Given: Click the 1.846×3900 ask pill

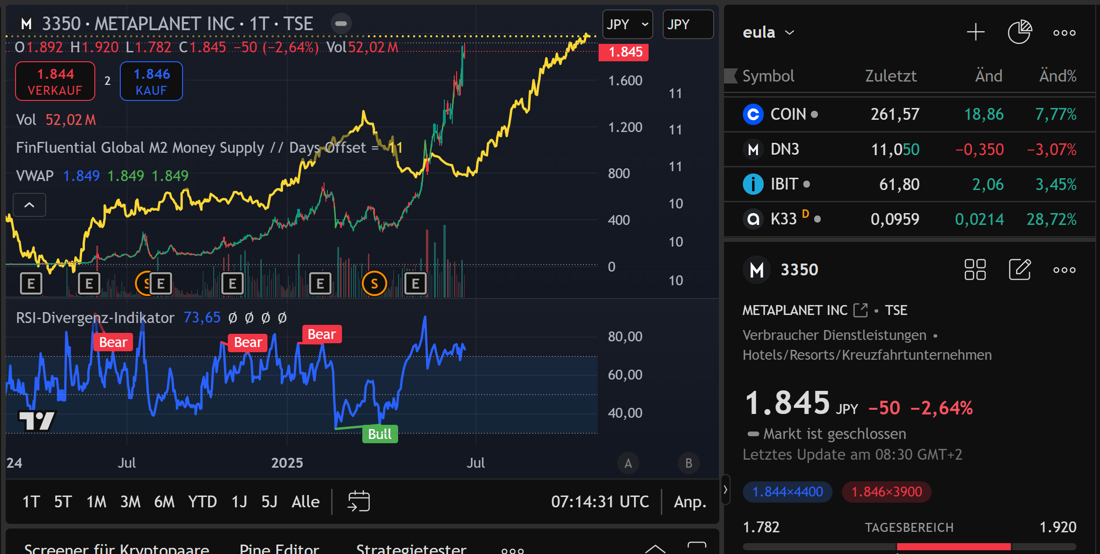Looking at the screenshot, I should (x=886, y=492).
